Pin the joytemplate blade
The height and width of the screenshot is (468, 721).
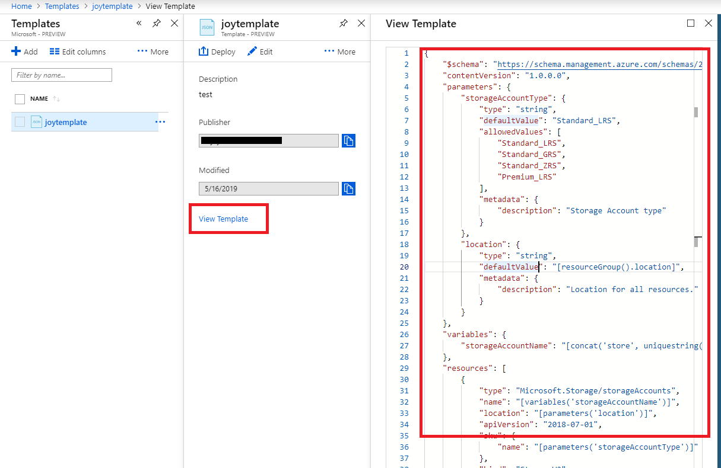tap(343, 23)
